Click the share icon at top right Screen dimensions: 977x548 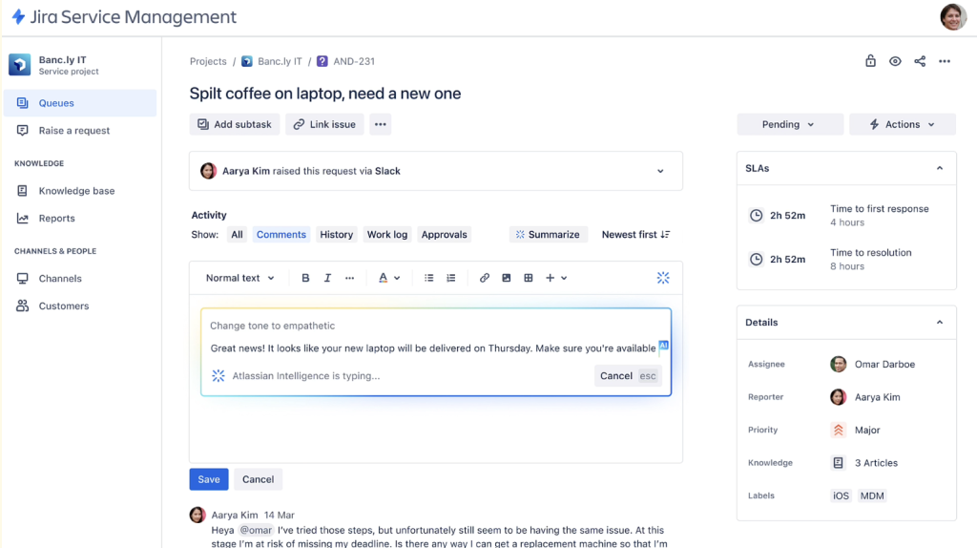click(920, 61)
